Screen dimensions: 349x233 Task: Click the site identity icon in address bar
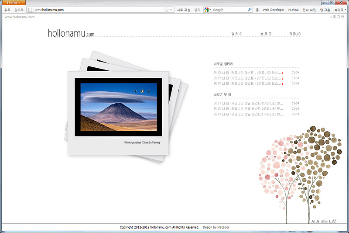pos(30,10)
